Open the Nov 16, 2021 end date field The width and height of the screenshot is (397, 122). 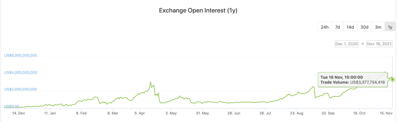pyautogui.click(x=379, y=44)
